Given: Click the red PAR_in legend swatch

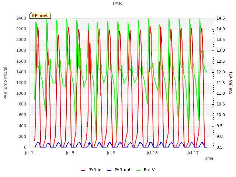Looking at the screenshot, I should [x=83, y=170].
